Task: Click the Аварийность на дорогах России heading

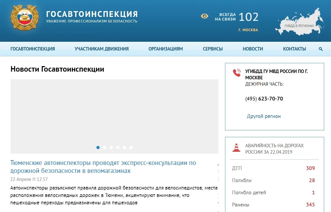Action: (x=274, y=149)
